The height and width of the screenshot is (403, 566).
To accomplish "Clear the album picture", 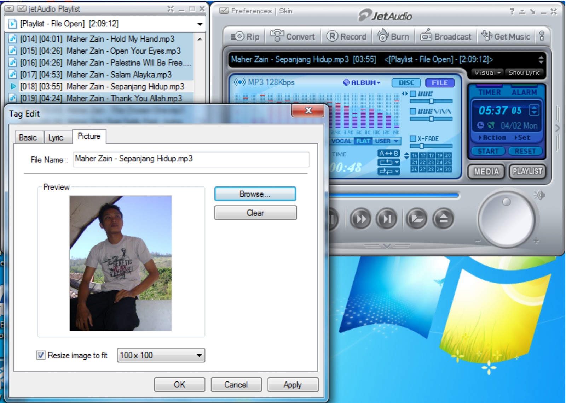I will tap(255, 213).
